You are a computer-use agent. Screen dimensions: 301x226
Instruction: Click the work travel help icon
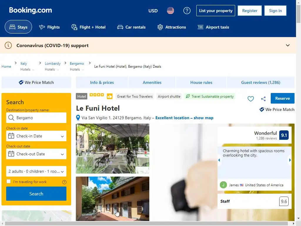pyautogui.click(x=64, y=182)
